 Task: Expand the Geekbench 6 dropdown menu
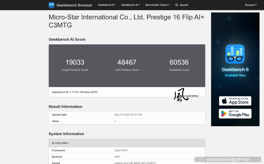click(x=107, y=5)
